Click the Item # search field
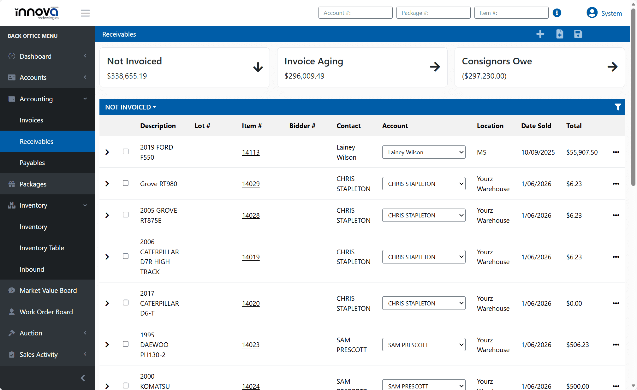The height and width of the screenshot is (390, 637). [511, 13]
